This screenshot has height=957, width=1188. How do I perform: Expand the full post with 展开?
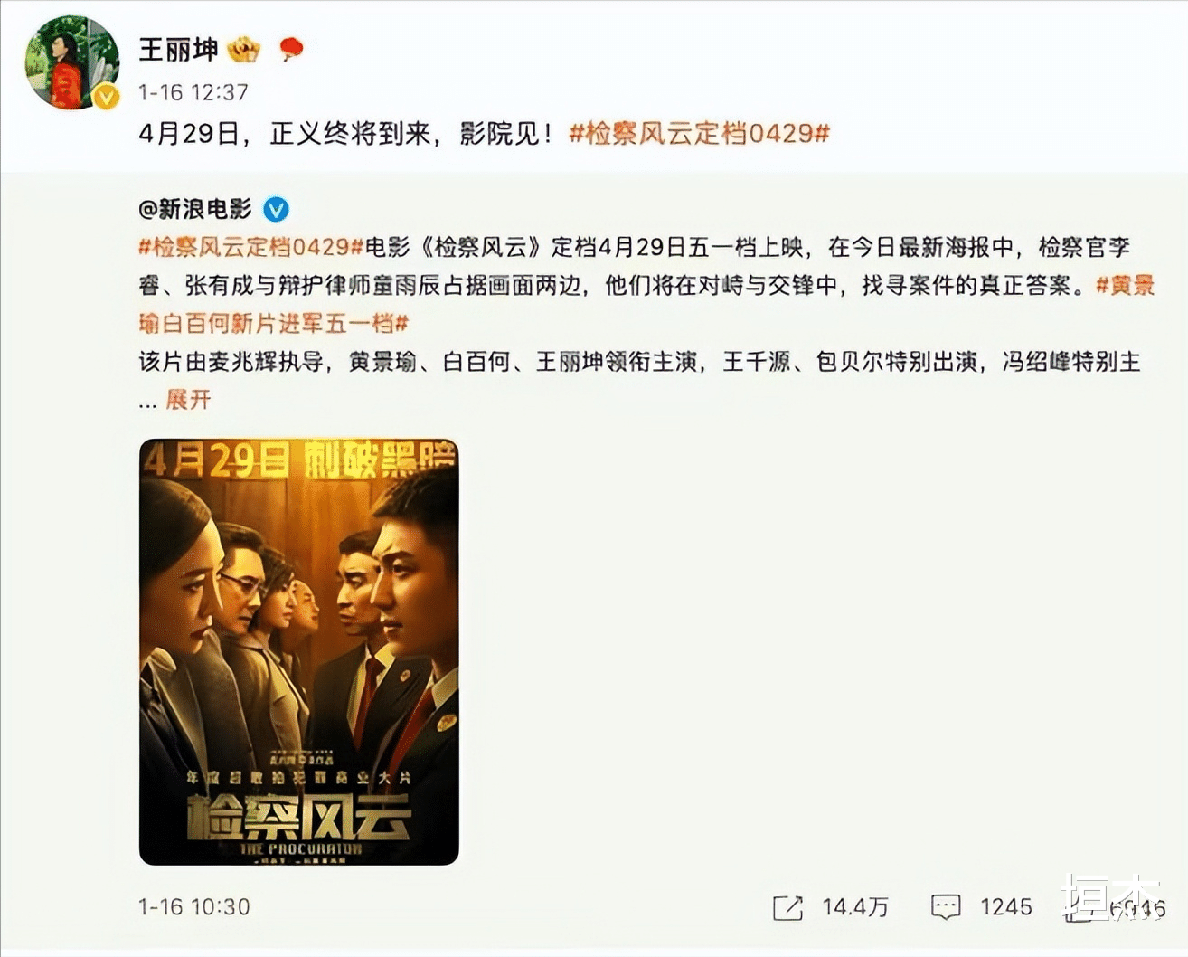(188, 400)
